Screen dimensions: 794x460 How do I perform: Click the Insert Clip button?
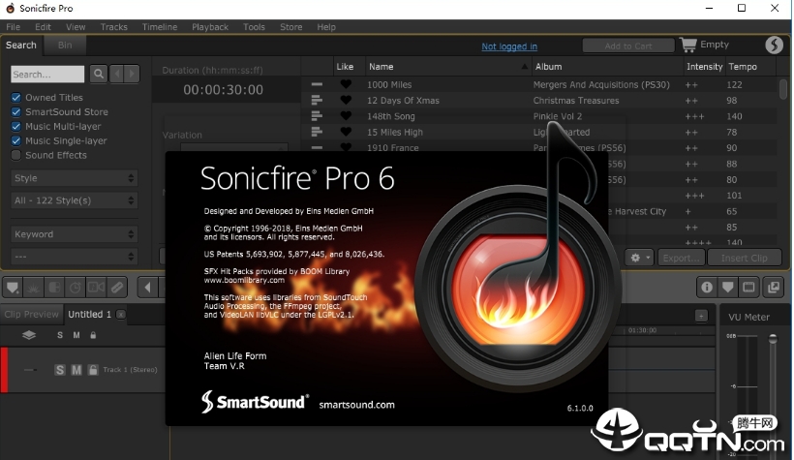(745, 258)
